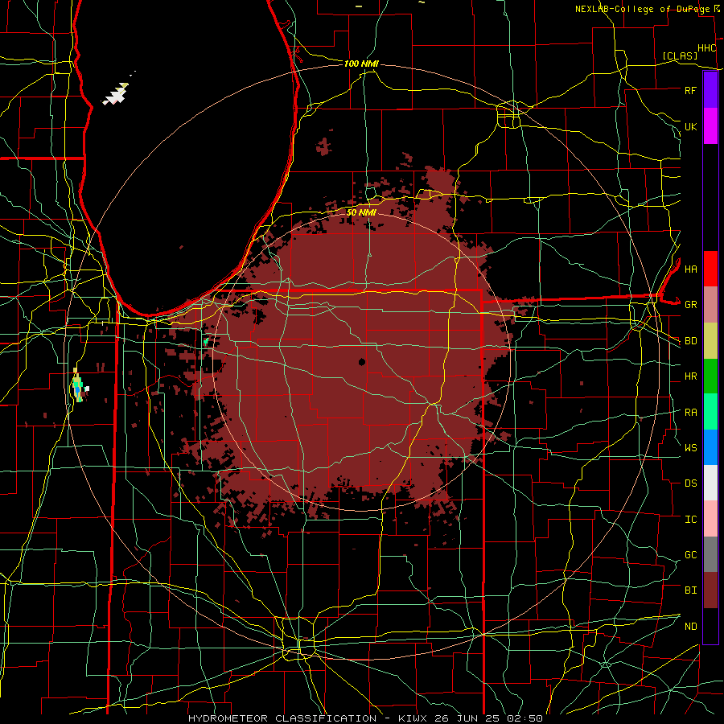The image size is (724, 724).
Task: Select the BI brown legend swatch
Action: coord(710,590)
